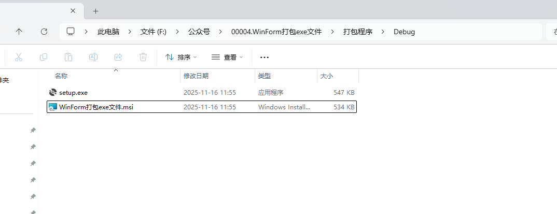Navigate to 此电脑 breadcrumb
Screen dimensions: 557x214
pos(108,32)
